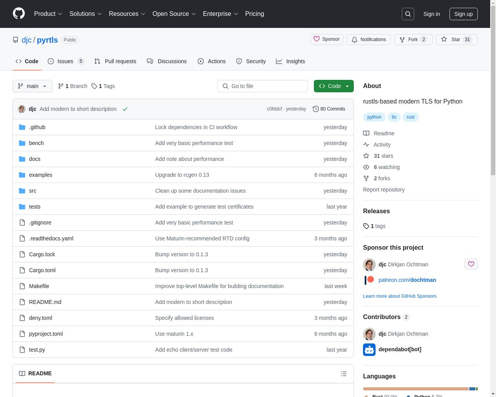Image resolution: width=496 pixels, height=397 pixels.
Task: Expand the Resources menu
Action: (127, 14)
